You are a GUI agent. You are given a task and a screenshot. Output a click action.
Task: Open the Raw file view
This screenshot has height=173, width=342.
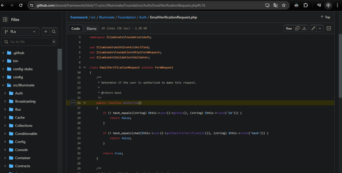point(289,28)
